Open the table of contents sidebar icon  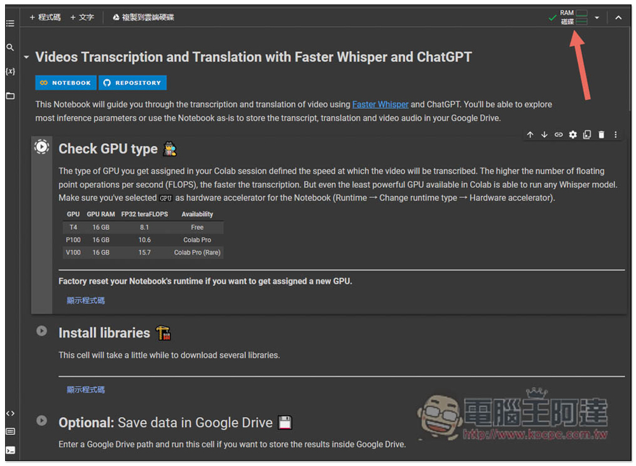[x=10, y=23]
